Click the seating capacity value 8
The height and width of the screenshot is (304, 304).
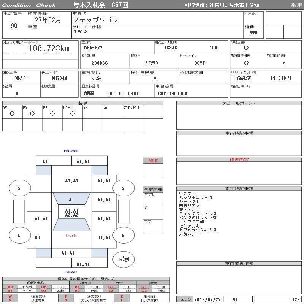[17, 93]
